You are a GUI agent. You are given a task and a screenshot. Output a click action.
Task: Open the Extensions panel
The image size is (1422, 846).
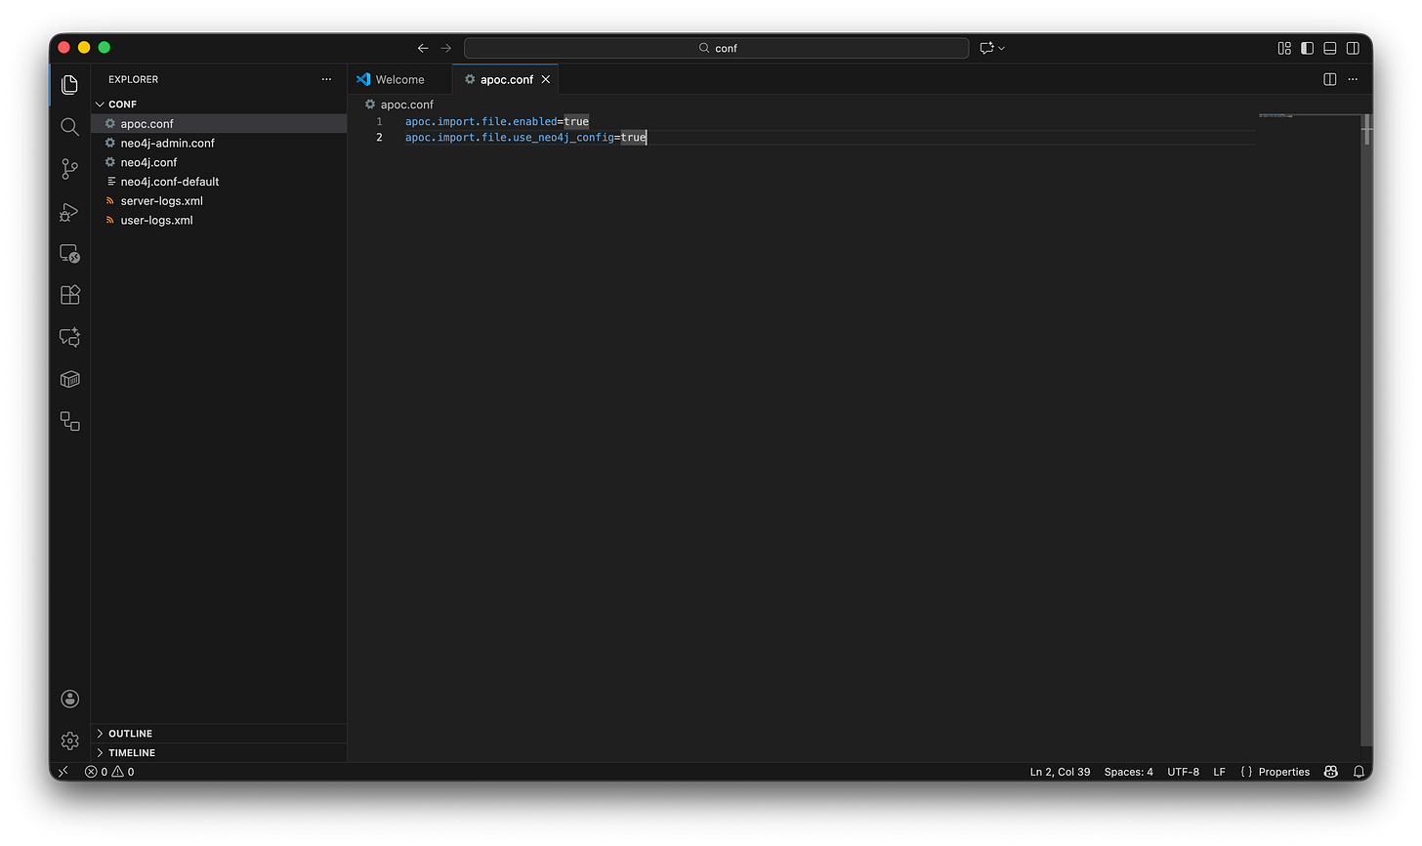tap(69, 294)
